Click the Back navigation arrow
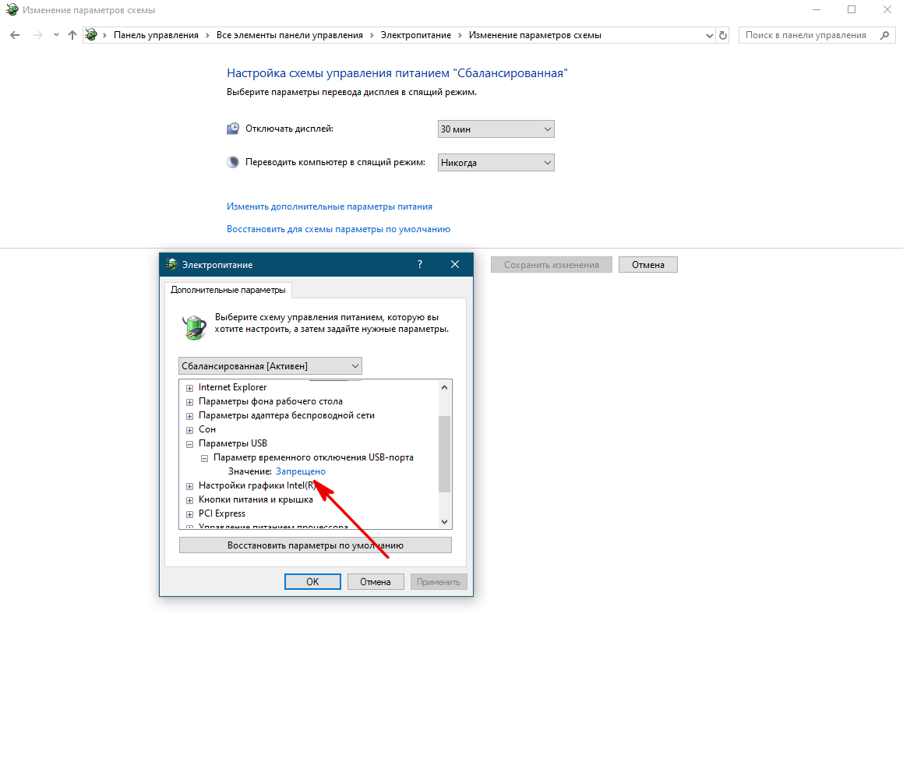Viewport: 903px width, 762px height. pos(15,35)
